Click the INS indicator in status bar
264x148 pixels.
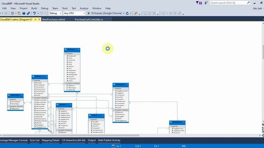(x=184, y=146)
